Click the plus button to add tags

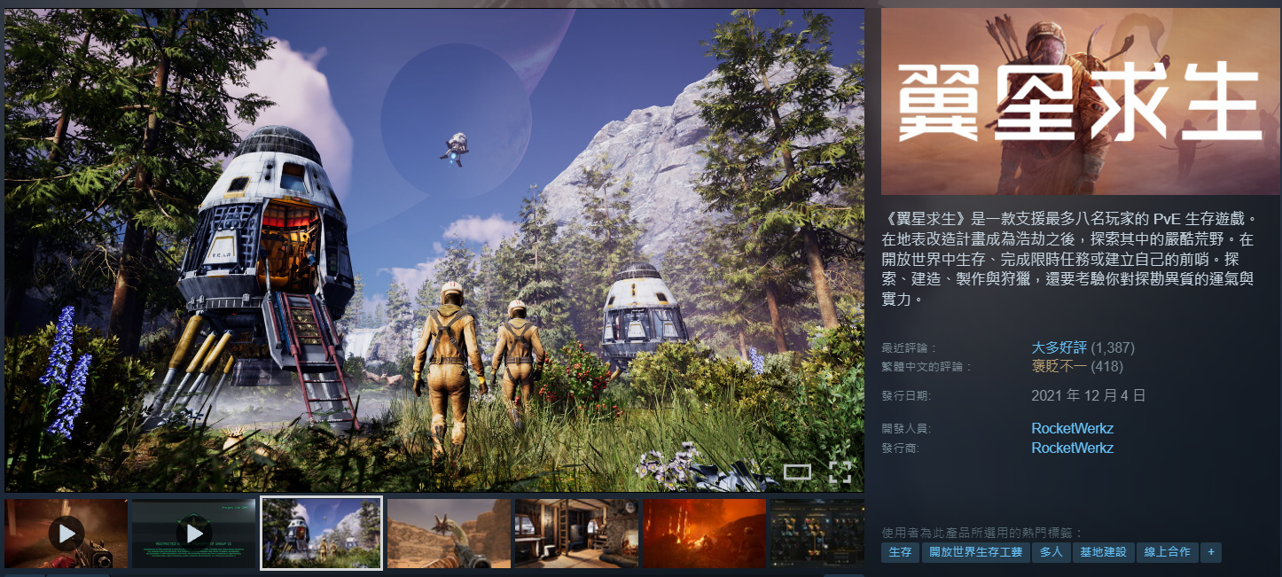[1210, 552]
